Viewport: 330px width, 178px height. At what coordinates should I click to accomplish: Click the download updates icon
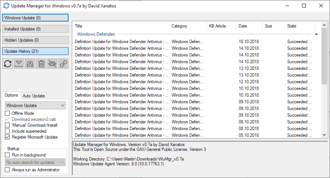click(19, 64)
